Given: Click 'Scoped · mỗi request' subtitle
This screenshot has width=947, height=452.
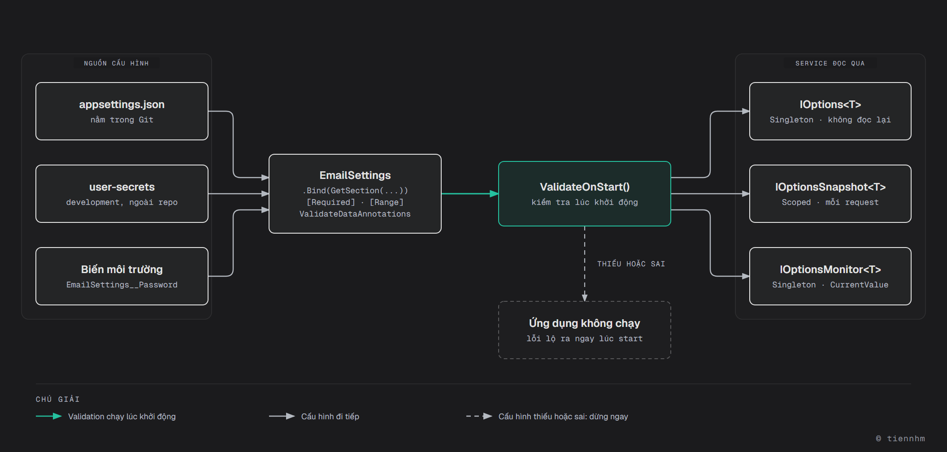Looking at the screenshot, I should (830, 202).
